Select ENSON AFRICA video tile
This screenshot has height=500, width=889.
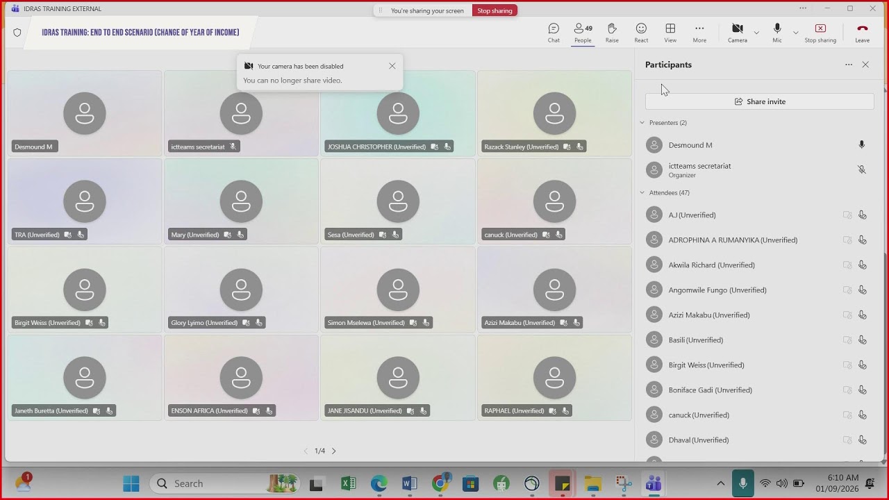[x=241, y=378]
